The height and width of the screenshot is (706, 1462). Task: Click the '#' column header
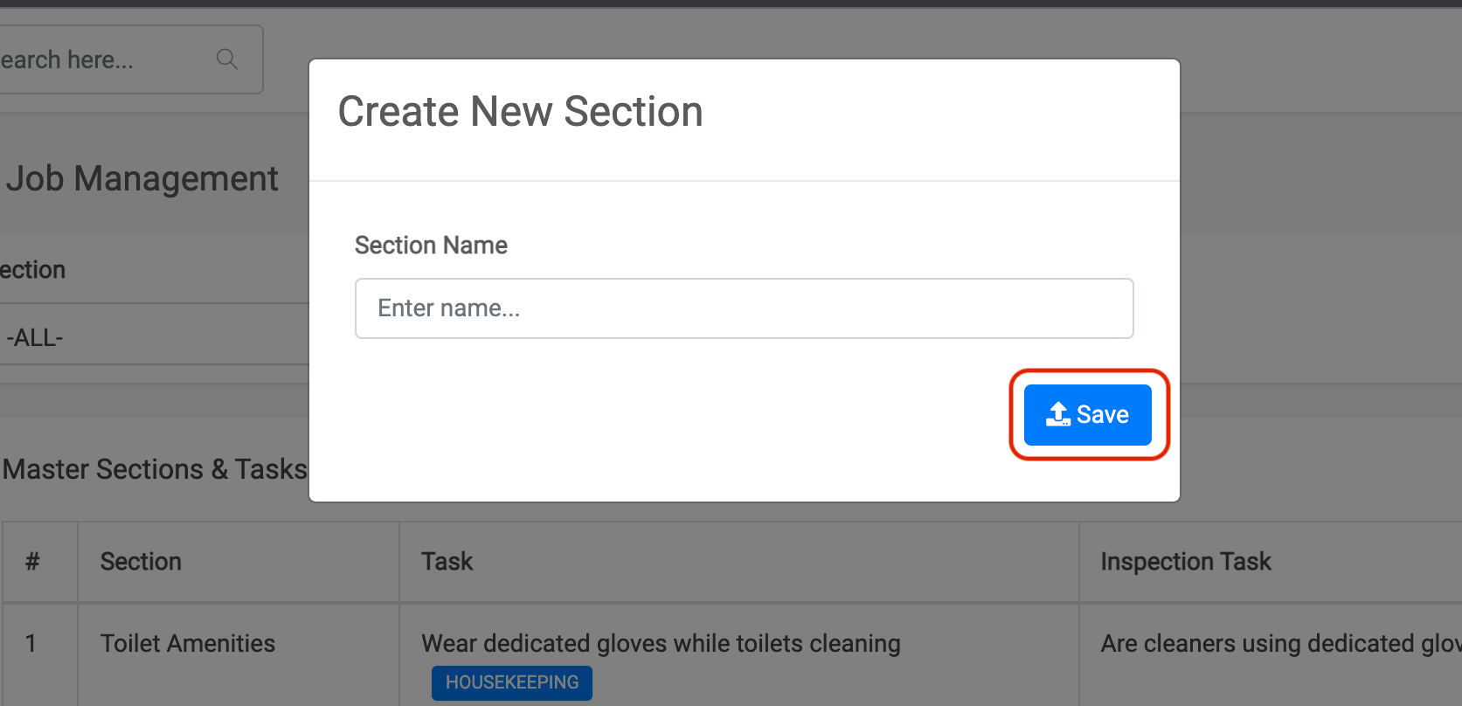(32, 562)
